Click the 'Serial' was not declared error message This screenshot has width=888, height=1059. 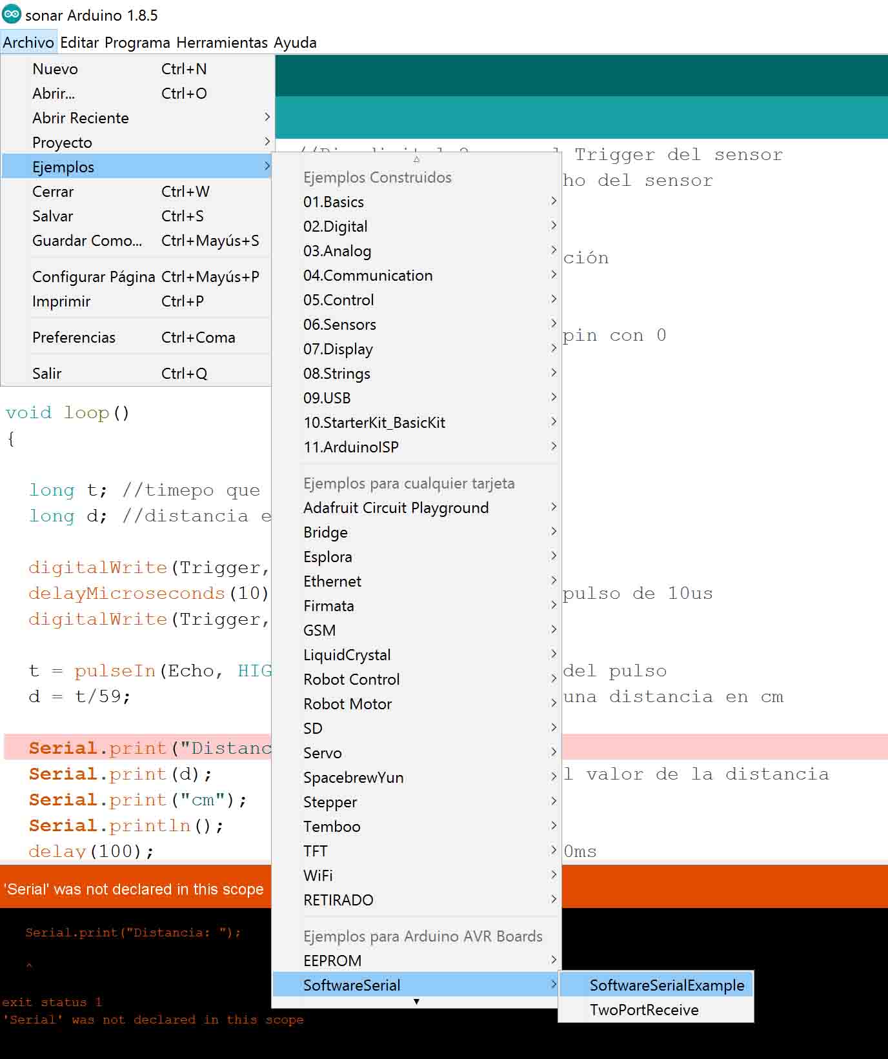pos(134,889)
